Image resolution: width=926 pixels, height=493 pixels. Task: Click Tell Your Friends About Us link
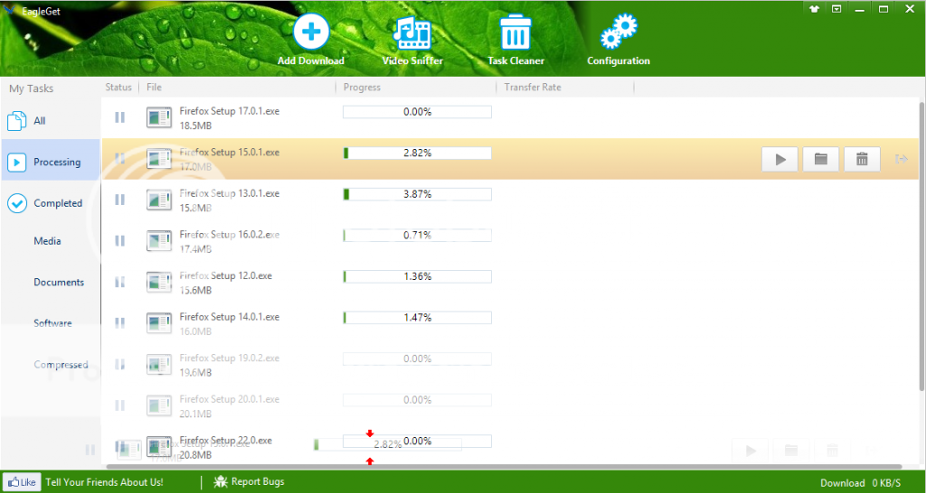(x=105, y=482)
